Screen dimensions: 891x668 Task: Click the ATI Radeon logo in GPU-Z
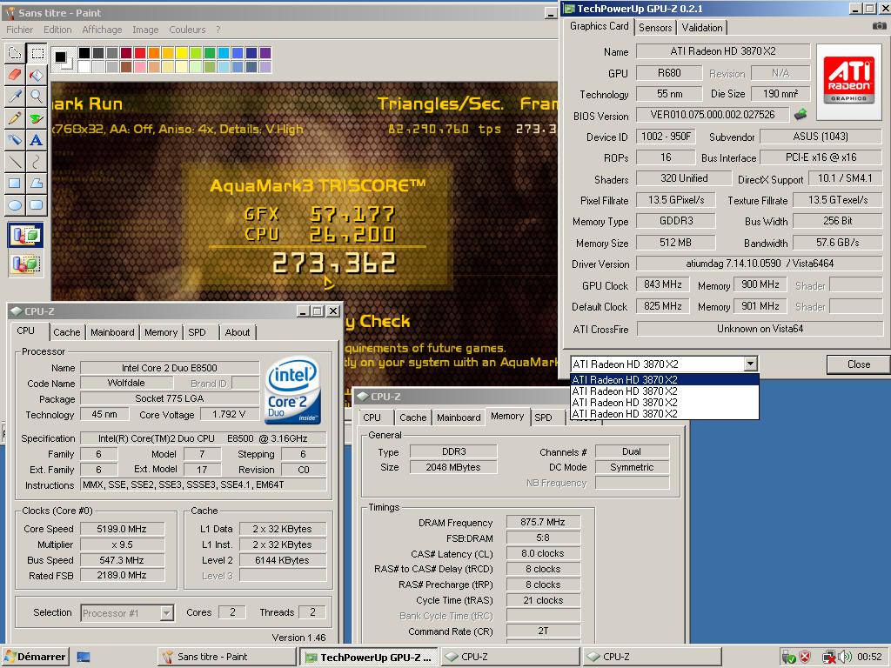849,83
